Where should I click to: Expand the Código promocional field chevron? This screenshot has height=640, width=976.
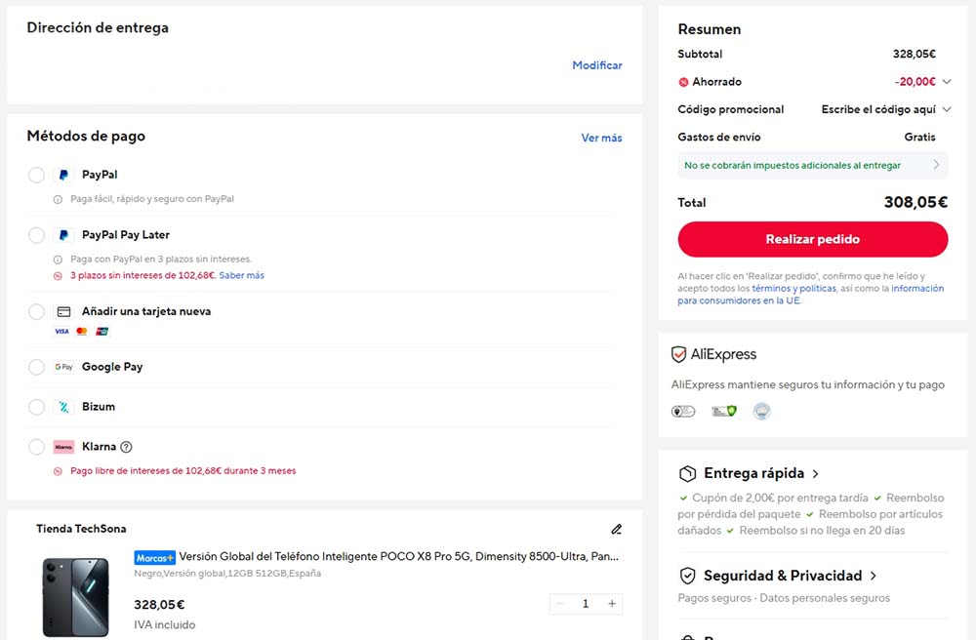click(x=947, y=109)
